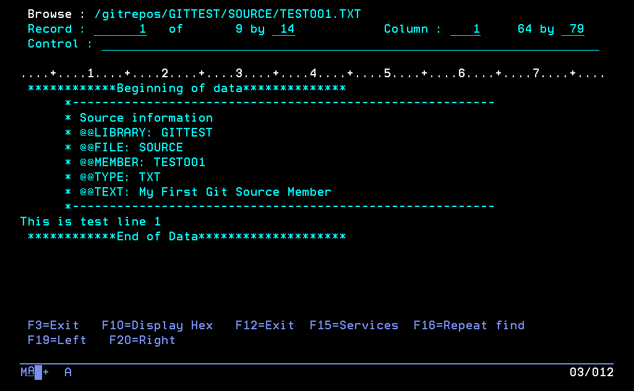Choose F16=Repeat find

pyautogui.click(x=469, y=326)
